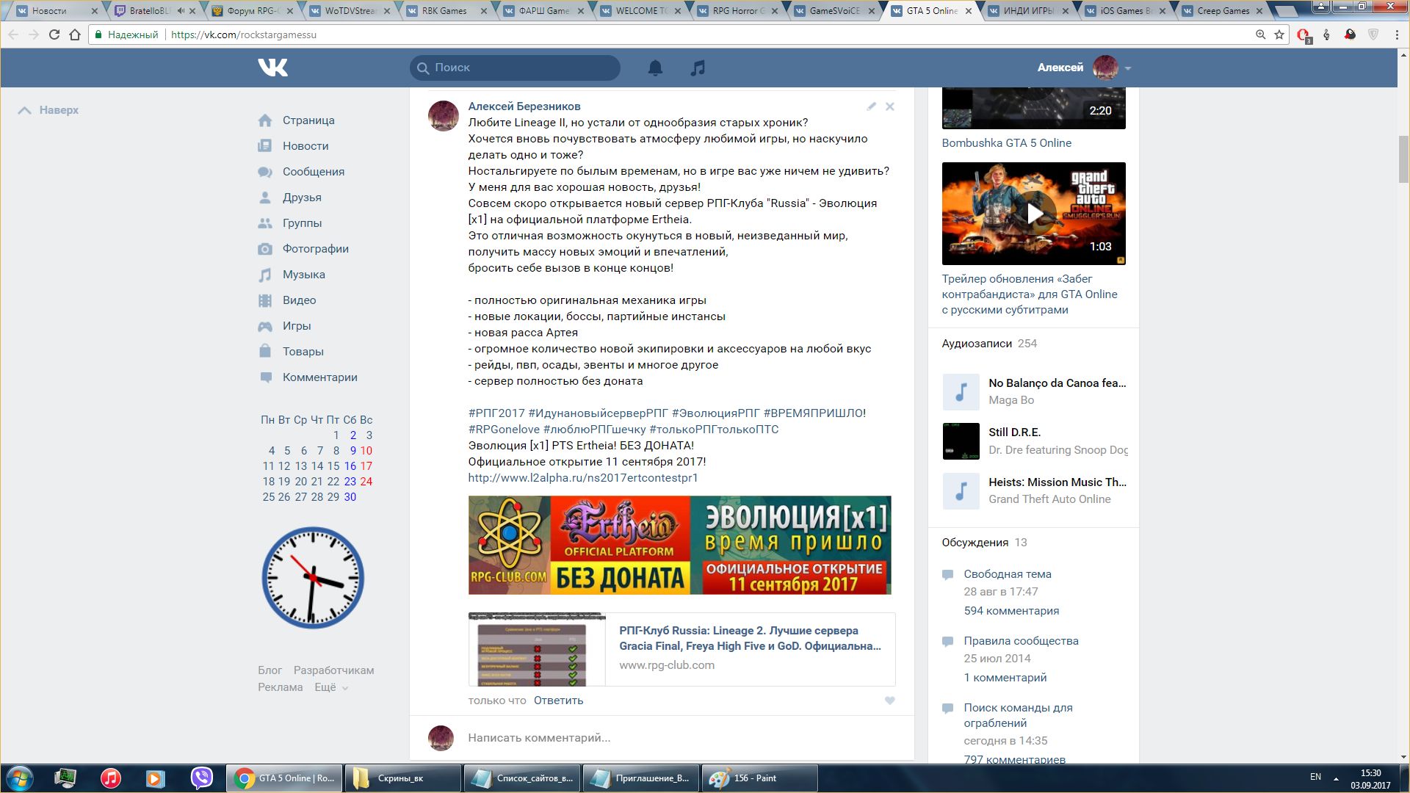Click Наверх to jump to top
Image resolution: width=1410 pixels, height=793 pixels.
tap(48, 110)
